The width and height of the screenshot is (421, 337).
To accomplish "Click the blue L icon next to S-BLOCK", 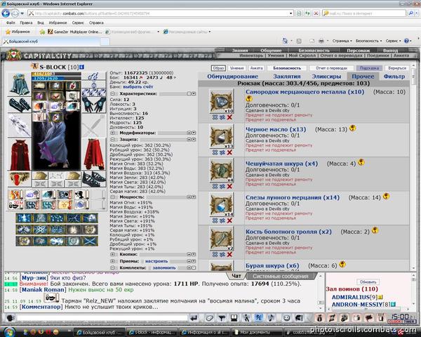I will point(81,67).
